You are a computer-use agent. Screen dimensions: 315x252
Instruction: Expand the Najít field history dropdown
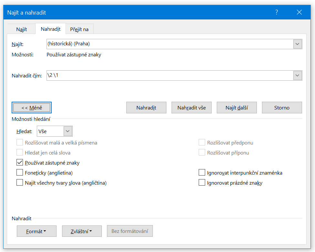pyautogui.click(x=297, y=44)
